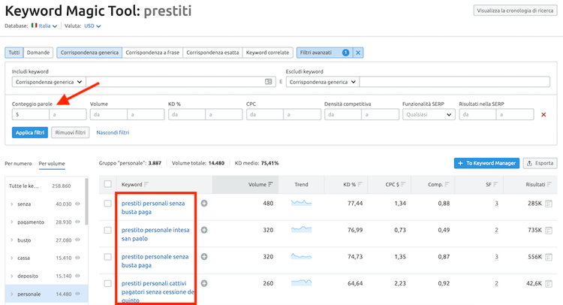Toggle eye icon for 'pagamento' group

77,222
